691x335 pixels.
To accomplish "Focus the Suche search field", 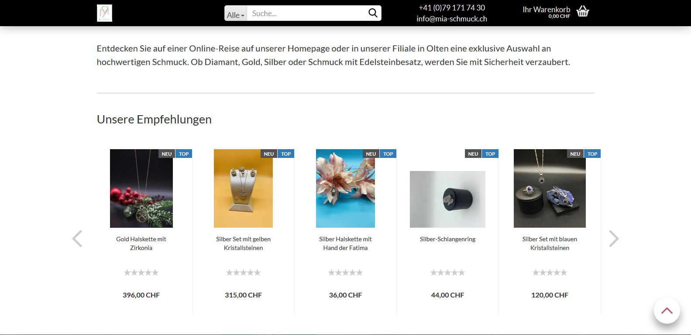I will click(x=307, y=14).
